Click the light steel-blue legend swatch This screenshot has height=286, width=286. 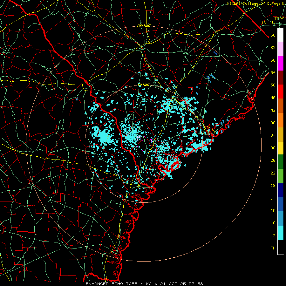pos(281,218)
